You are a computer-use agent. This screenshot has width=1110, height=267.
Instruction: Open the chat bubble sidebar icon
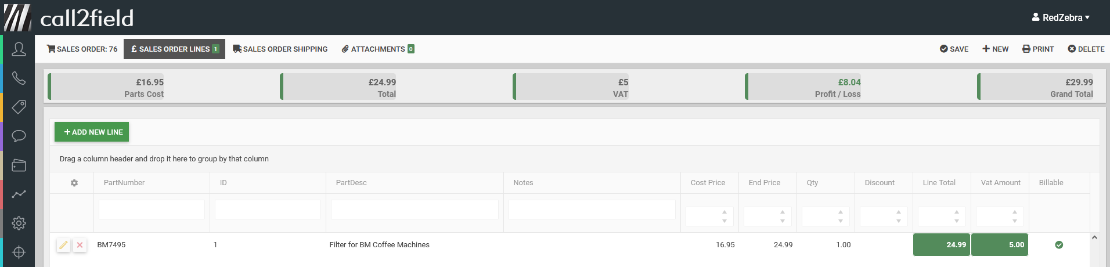pyautogui.click(x=19, y=136)
